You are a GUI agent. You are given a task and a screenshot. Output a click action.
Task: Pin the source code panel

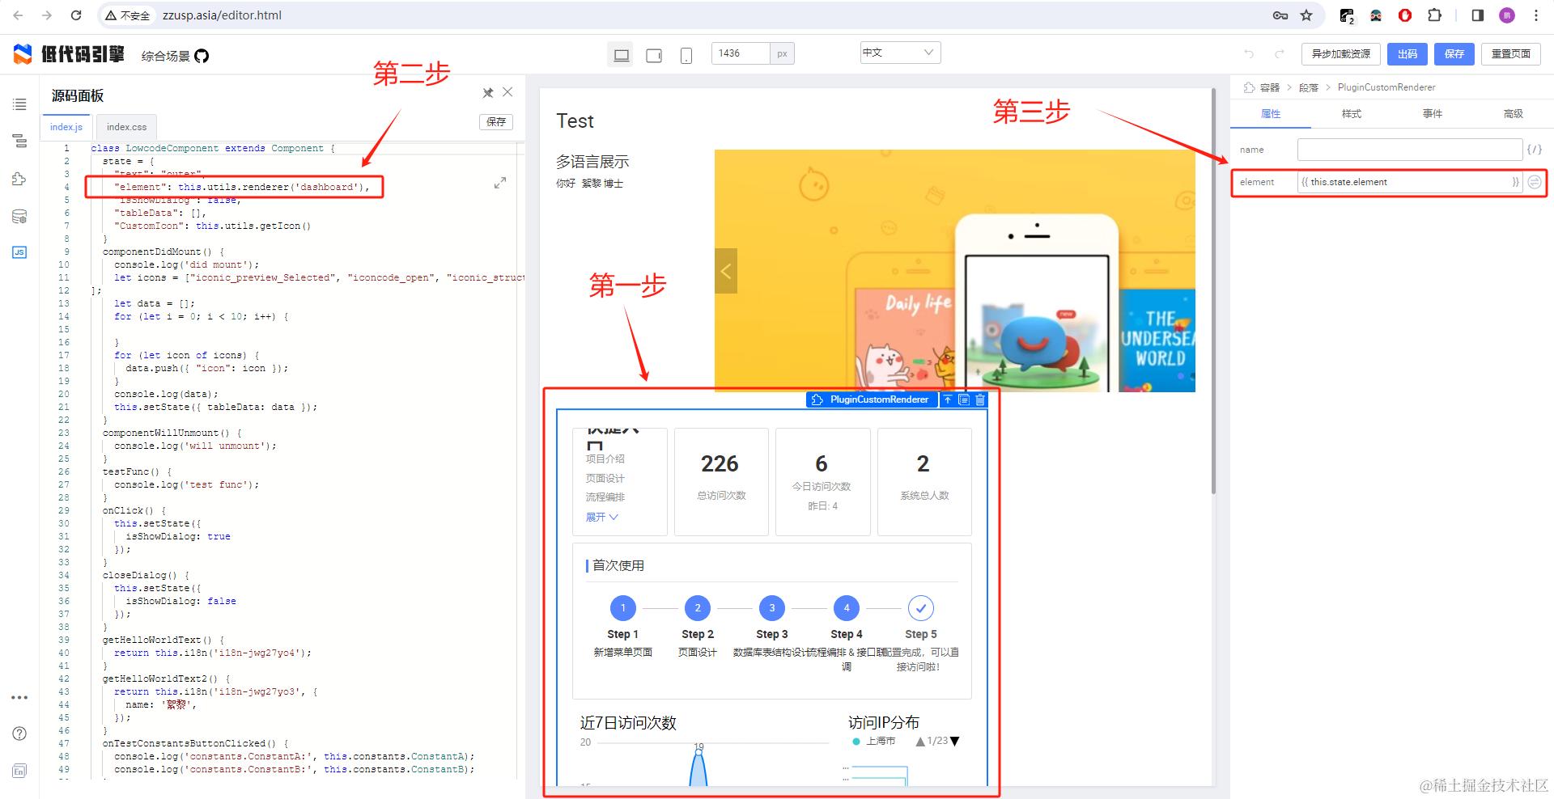point(488,93)
